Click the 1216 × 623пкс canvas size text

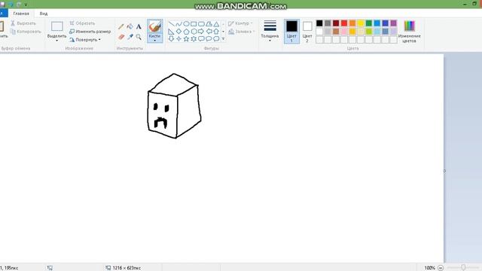(127, 268)
